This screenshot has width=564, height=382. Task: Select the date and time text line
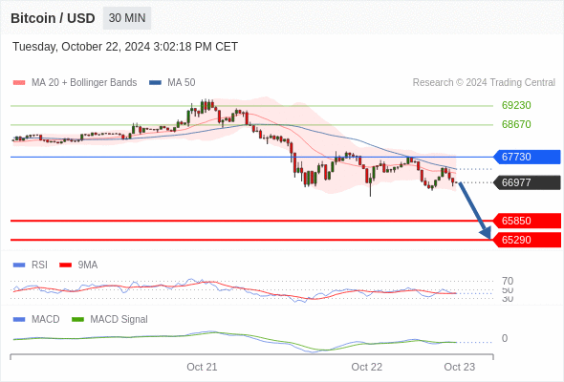click(x=125, y=47)
